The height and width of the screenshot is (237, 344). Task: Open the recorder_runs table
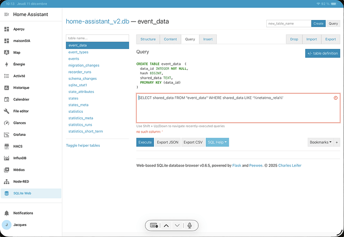[x=80, y=72]
